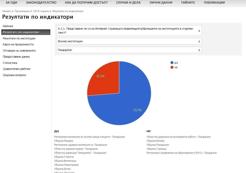Image resolution: width=246 pixels, height=173 pixels.
Task: Open the СЛУЧАИ И ДЕЛА menu
Action: pos(128,2)
